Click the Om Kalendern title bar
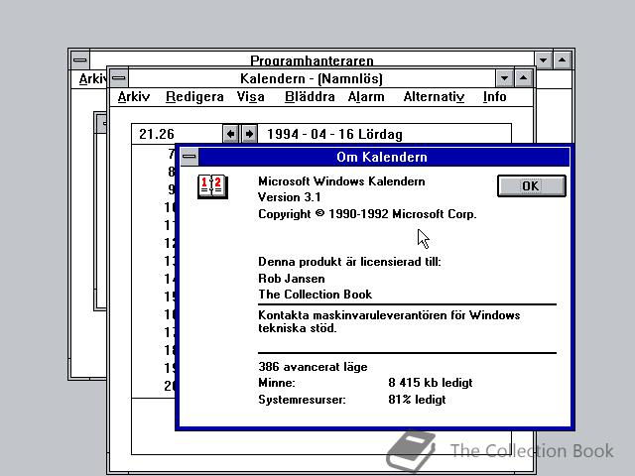 click(x=382, y=157)
